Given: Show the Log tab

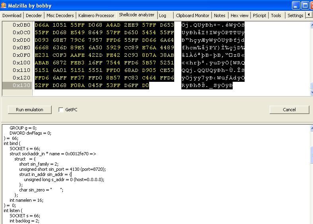Looking at the screenshot, I should (x=163, y=15).
